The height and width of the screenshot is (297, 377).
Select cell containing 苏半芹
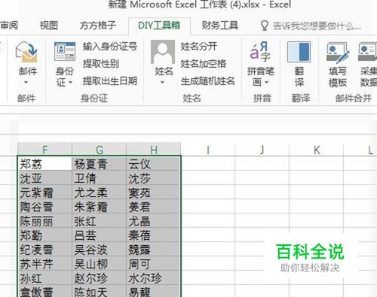[45, 264]
